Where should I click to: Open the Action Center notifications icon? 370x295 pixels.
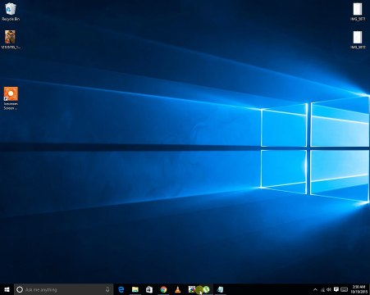(x=336, y=289)
